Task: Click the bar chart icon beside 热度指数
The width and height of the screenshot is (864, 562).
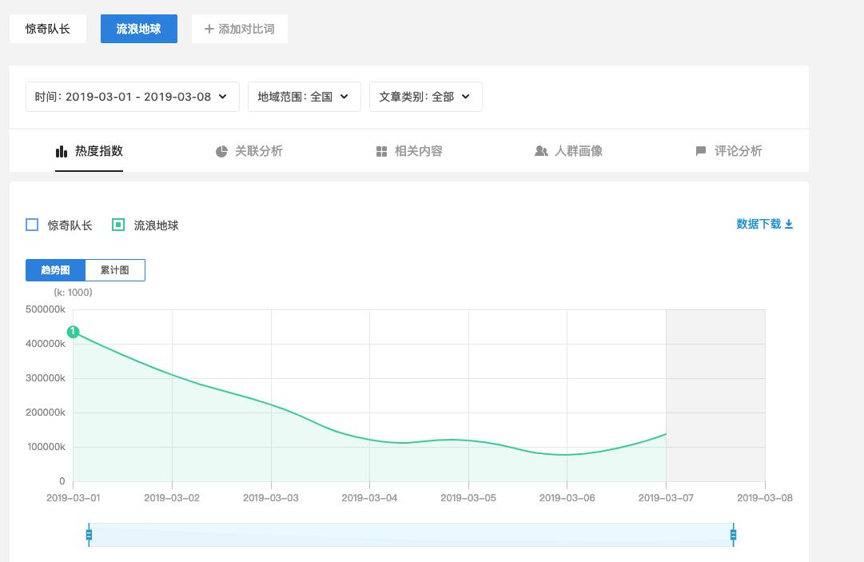Action: [62, 151]
